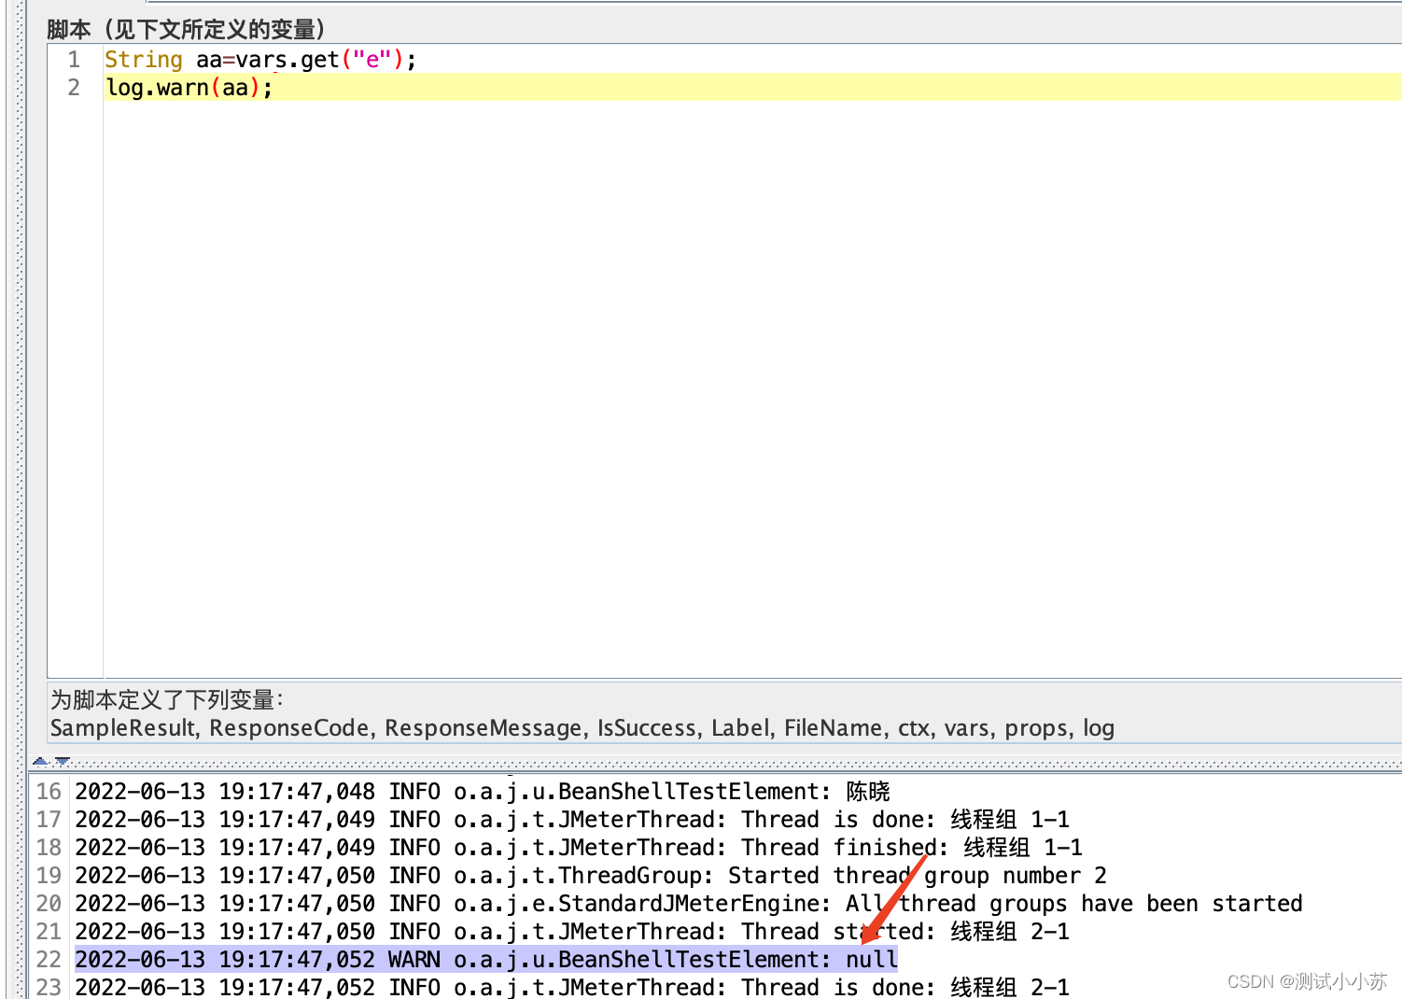The height and width of the screenshot is (999, 1402).
Task: Click the log variable name in the list
Action: pyautogui.click(x=1098, y=728)
